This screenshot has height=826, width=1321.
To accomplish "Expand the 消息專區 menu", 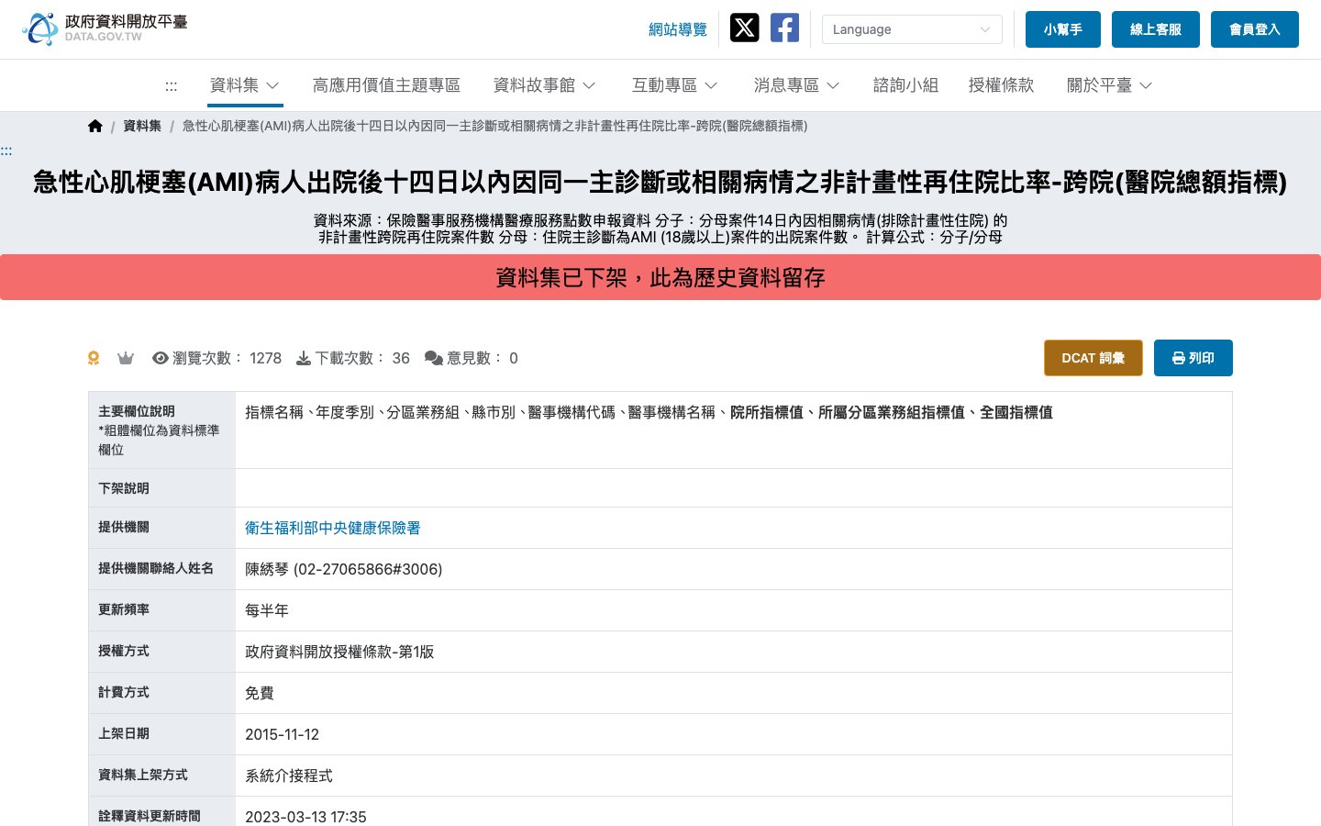I will (x=797, y=85).
